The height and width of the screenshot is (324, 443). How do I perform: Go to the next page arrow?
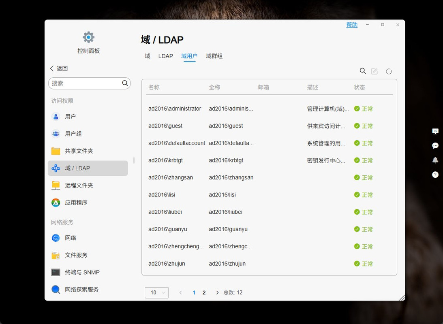217,293
